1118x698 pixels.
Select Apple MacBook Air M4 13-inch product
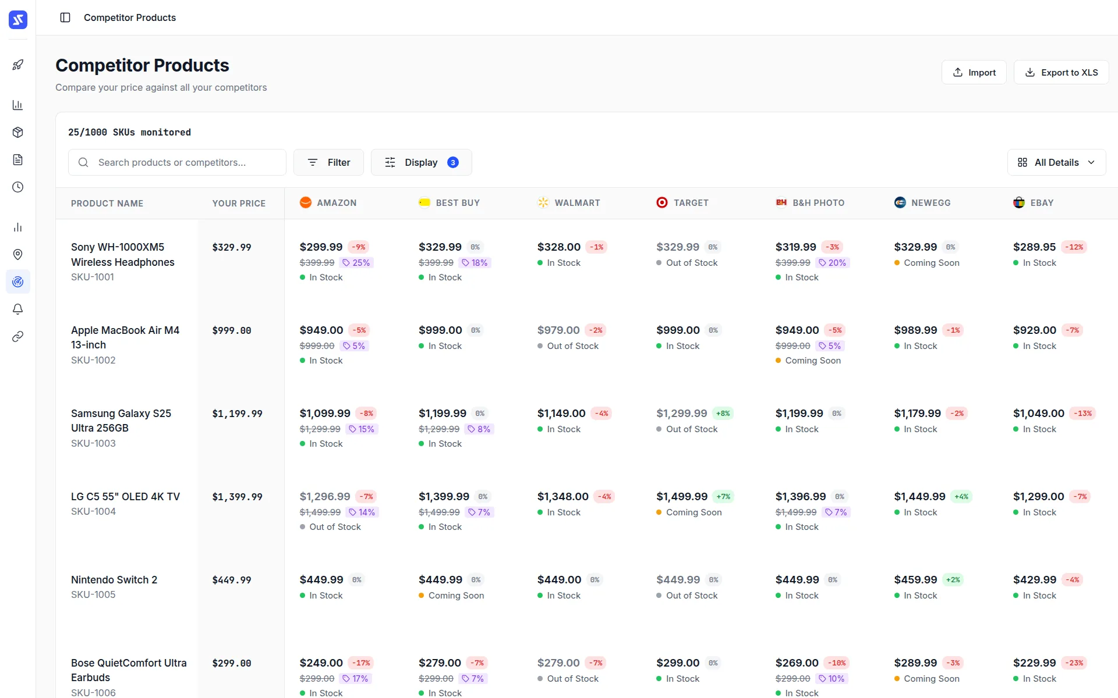(125, 337)
